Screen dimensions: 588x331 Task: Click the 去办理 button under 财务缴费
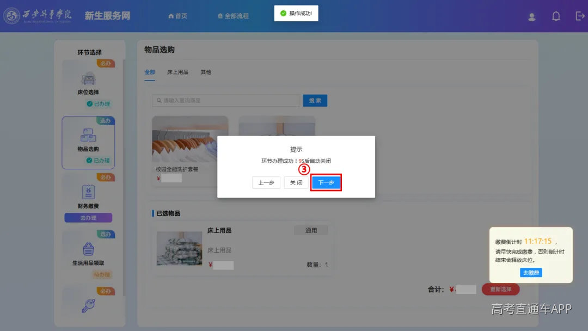(88, 218)
